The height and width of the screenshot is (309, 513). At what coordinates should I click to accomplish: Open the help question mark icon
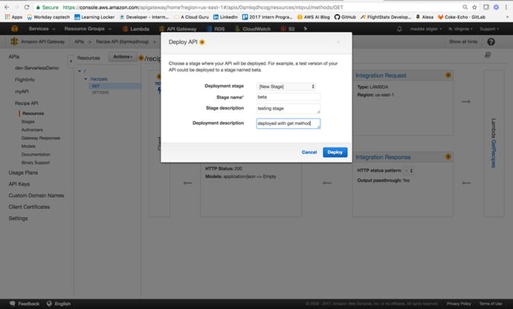491,42
